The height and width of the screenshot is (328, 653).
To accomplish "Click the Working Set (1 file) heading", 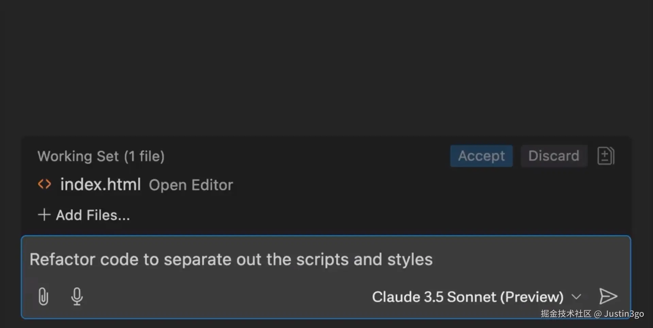I will (x=101, y=156).
